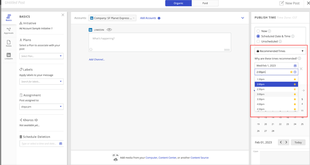Open the Notes sidebar panel

pyautogui.click(x=9, y=43)
